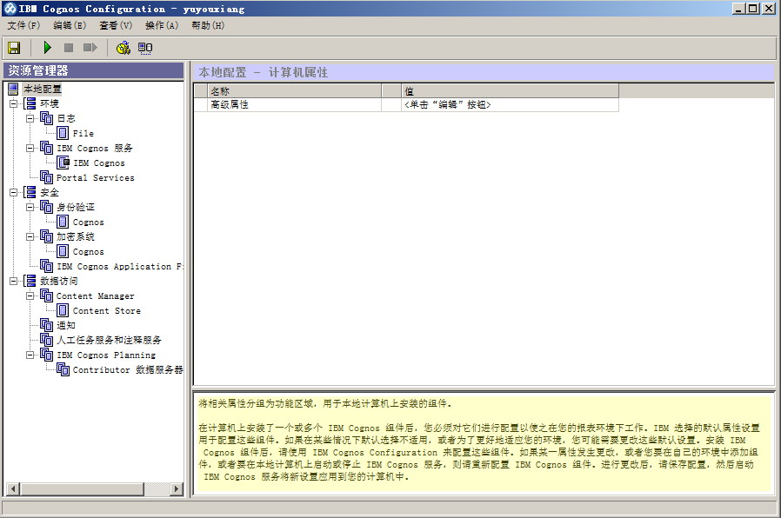Collapse the 身份验证 tree node
The width and height of the screenshot is (781, 518).
point(30,207)
